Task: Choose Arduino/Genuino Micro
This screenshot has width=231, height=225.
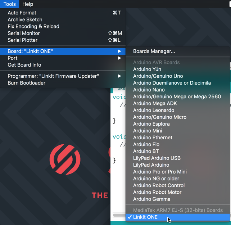Action: [x=177, y=117]
